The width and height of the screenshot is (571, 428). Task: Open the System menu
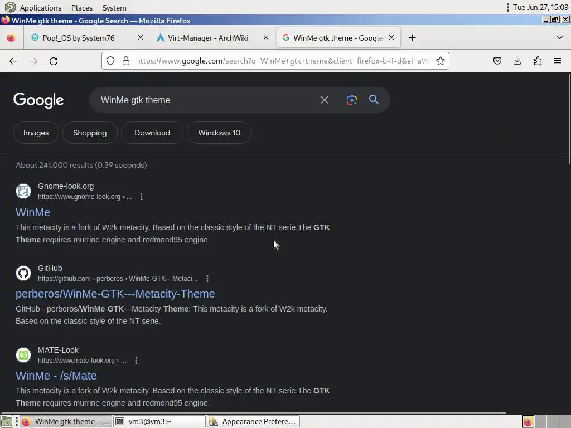(x=114, y=8)
